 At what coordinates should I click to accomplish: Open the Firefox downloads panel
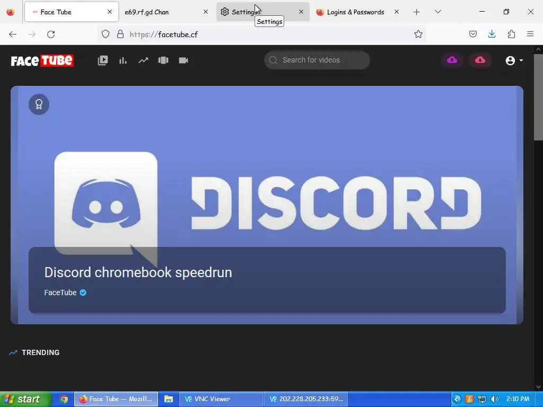click(492, 34)
